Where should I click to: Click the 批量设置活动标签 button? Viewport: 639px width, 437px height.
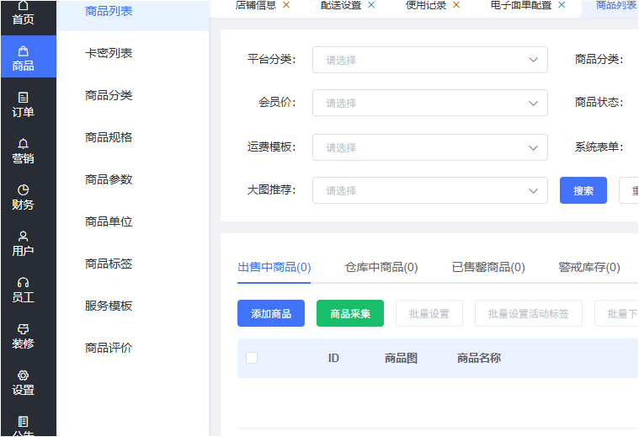coord(529,313)
